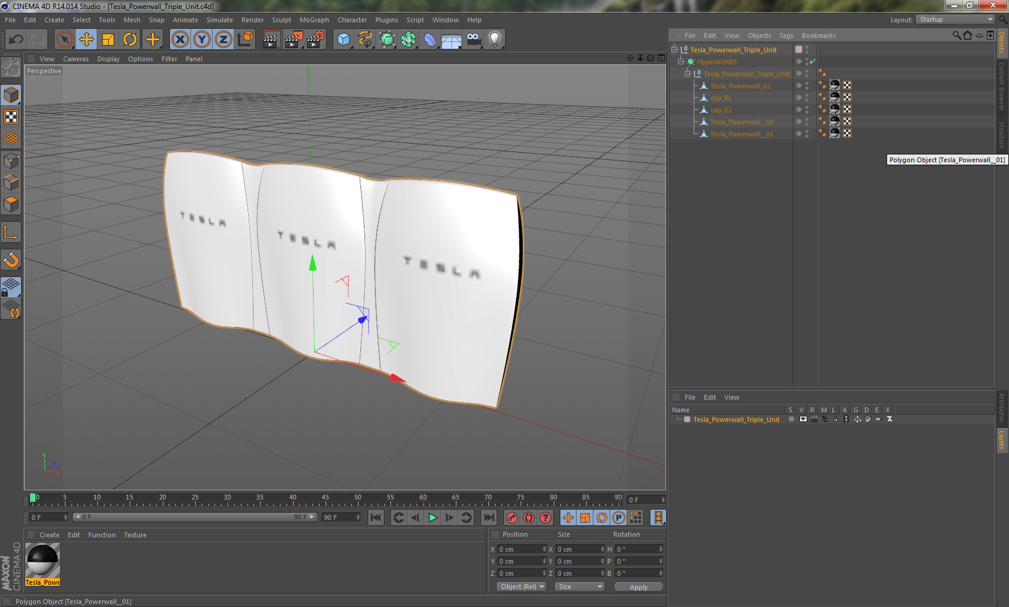Open the Mesh menu
The width and height of the screenshot is (1009, 607).
pos(132,20)
